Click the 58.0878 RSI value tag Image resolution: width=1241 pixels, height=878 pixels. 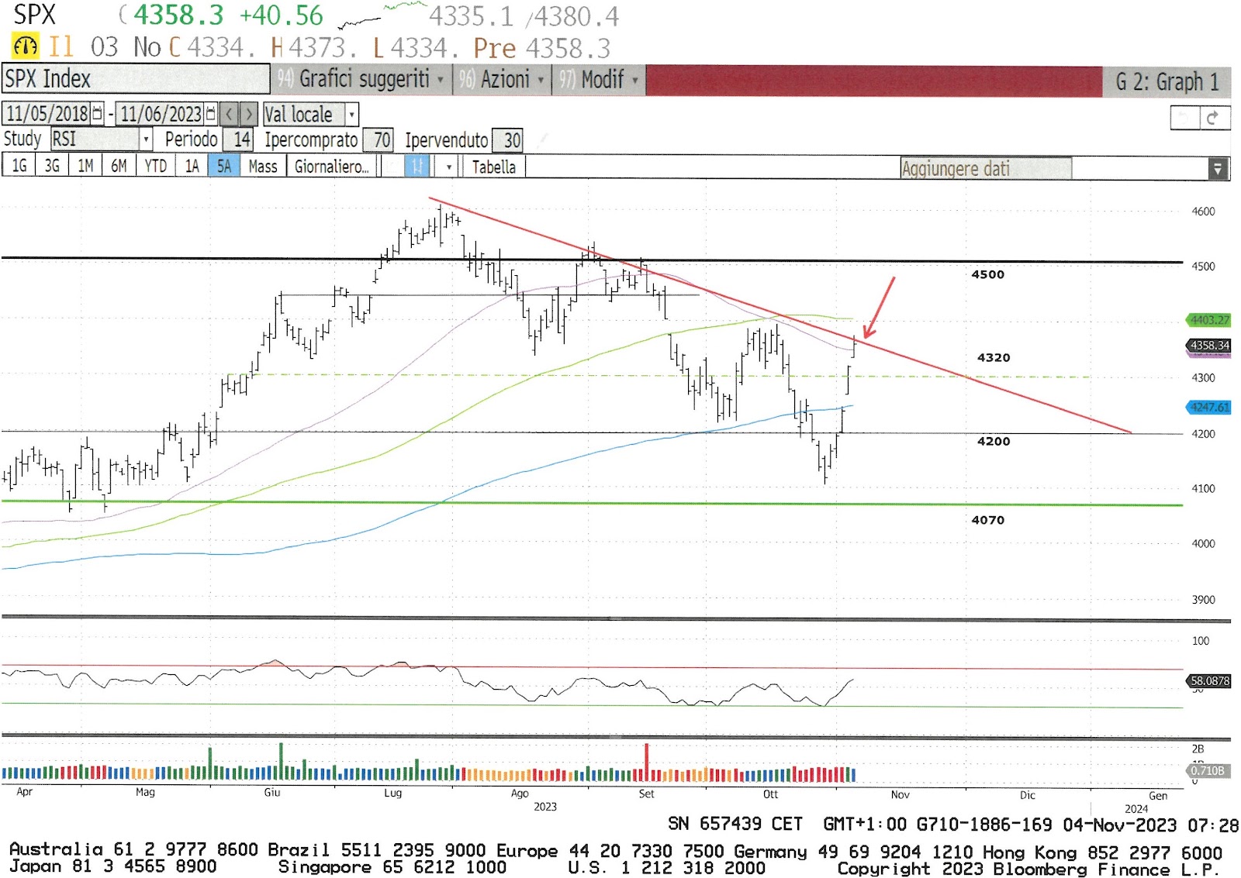point(1209,680)
